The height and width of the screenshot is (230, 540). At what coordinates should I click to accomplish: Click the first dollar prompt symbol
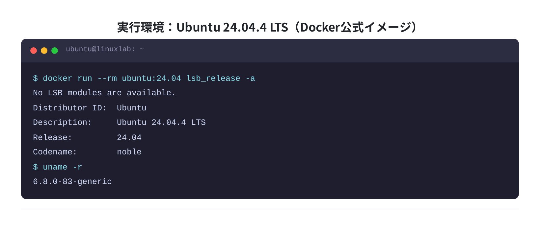coord(35,79)
